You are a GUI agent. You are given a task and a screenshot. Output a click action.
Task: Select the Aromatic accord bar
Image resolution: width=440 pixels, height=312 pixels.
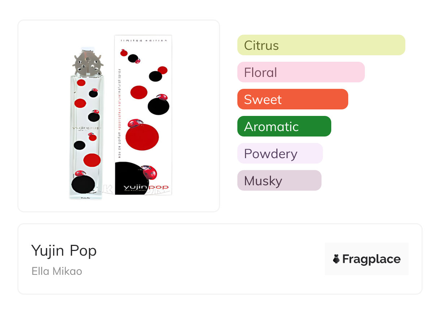pyautogui.click(x=284, y=126)
